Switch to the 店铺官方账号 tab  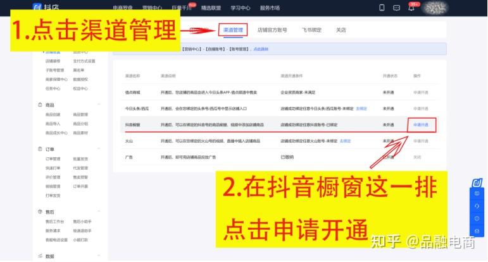coord(272,30)
